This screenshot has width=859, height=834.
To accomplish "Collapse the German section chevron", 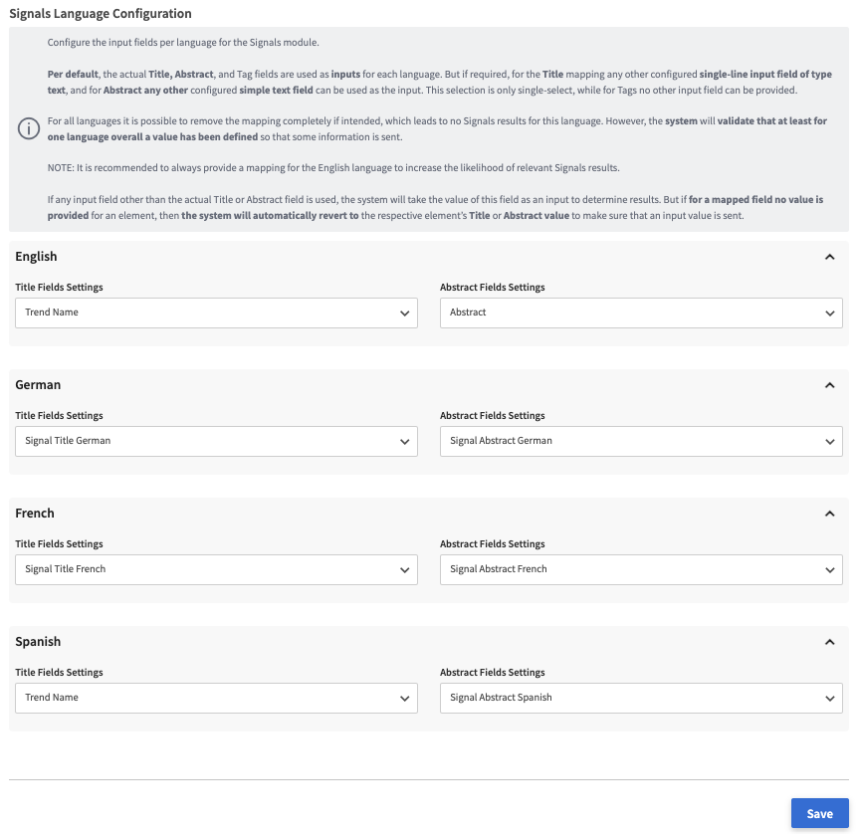I will pos(829,385).
